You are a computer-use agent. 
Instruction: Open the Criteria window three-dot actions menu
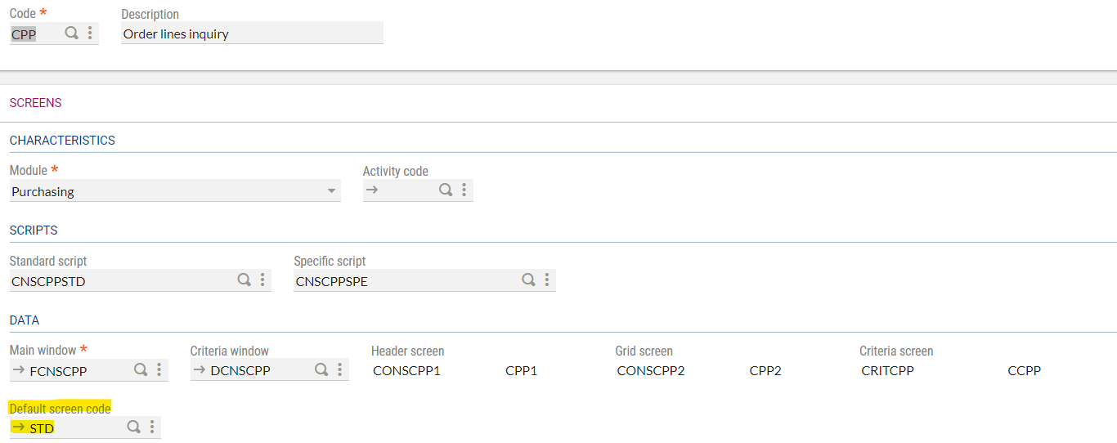click(339, 369)
